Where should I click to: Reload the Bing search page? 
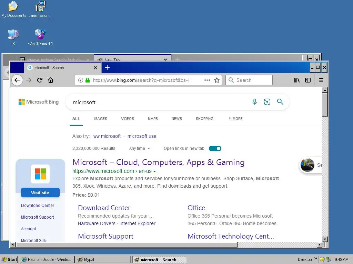[x=40, y=80]
